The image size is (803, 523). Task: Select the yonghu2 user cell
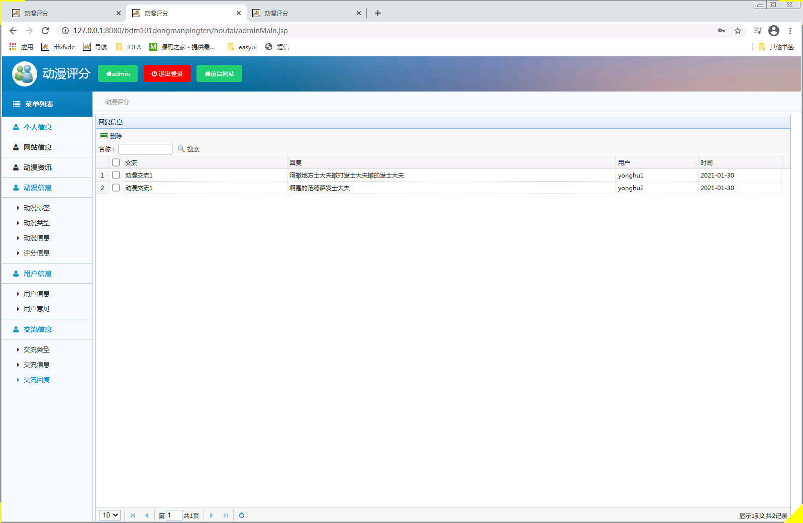coord(657,188)
